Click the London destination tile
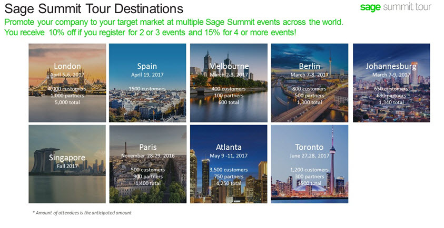444x228 pixels. tap(67, 83)
